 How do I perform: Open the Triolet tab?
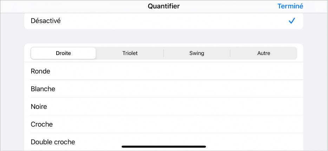click(130, 53)
